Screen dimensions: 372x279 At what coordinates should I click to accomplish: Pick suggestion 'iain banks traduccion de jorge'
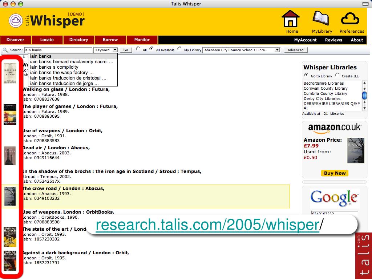coord(73,84)
